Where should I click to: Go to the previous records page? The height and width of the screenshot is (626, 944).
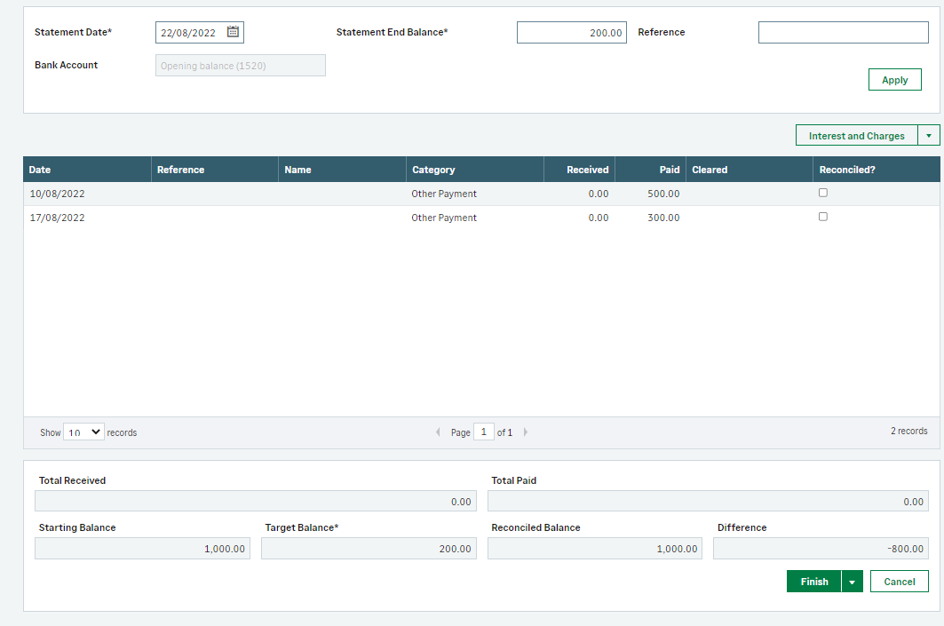pyautogui.click(x=437, y=432)
